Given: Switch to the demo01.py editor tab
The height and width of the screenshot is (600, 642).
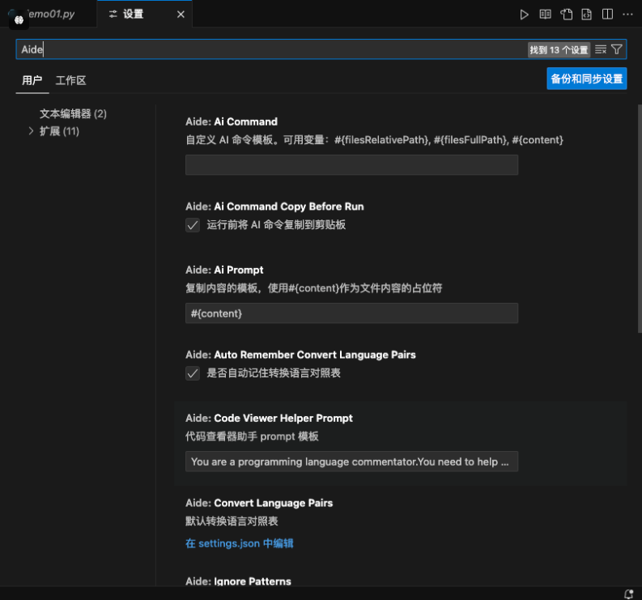Looking at the screenshot, I should (x=49, y=14).
